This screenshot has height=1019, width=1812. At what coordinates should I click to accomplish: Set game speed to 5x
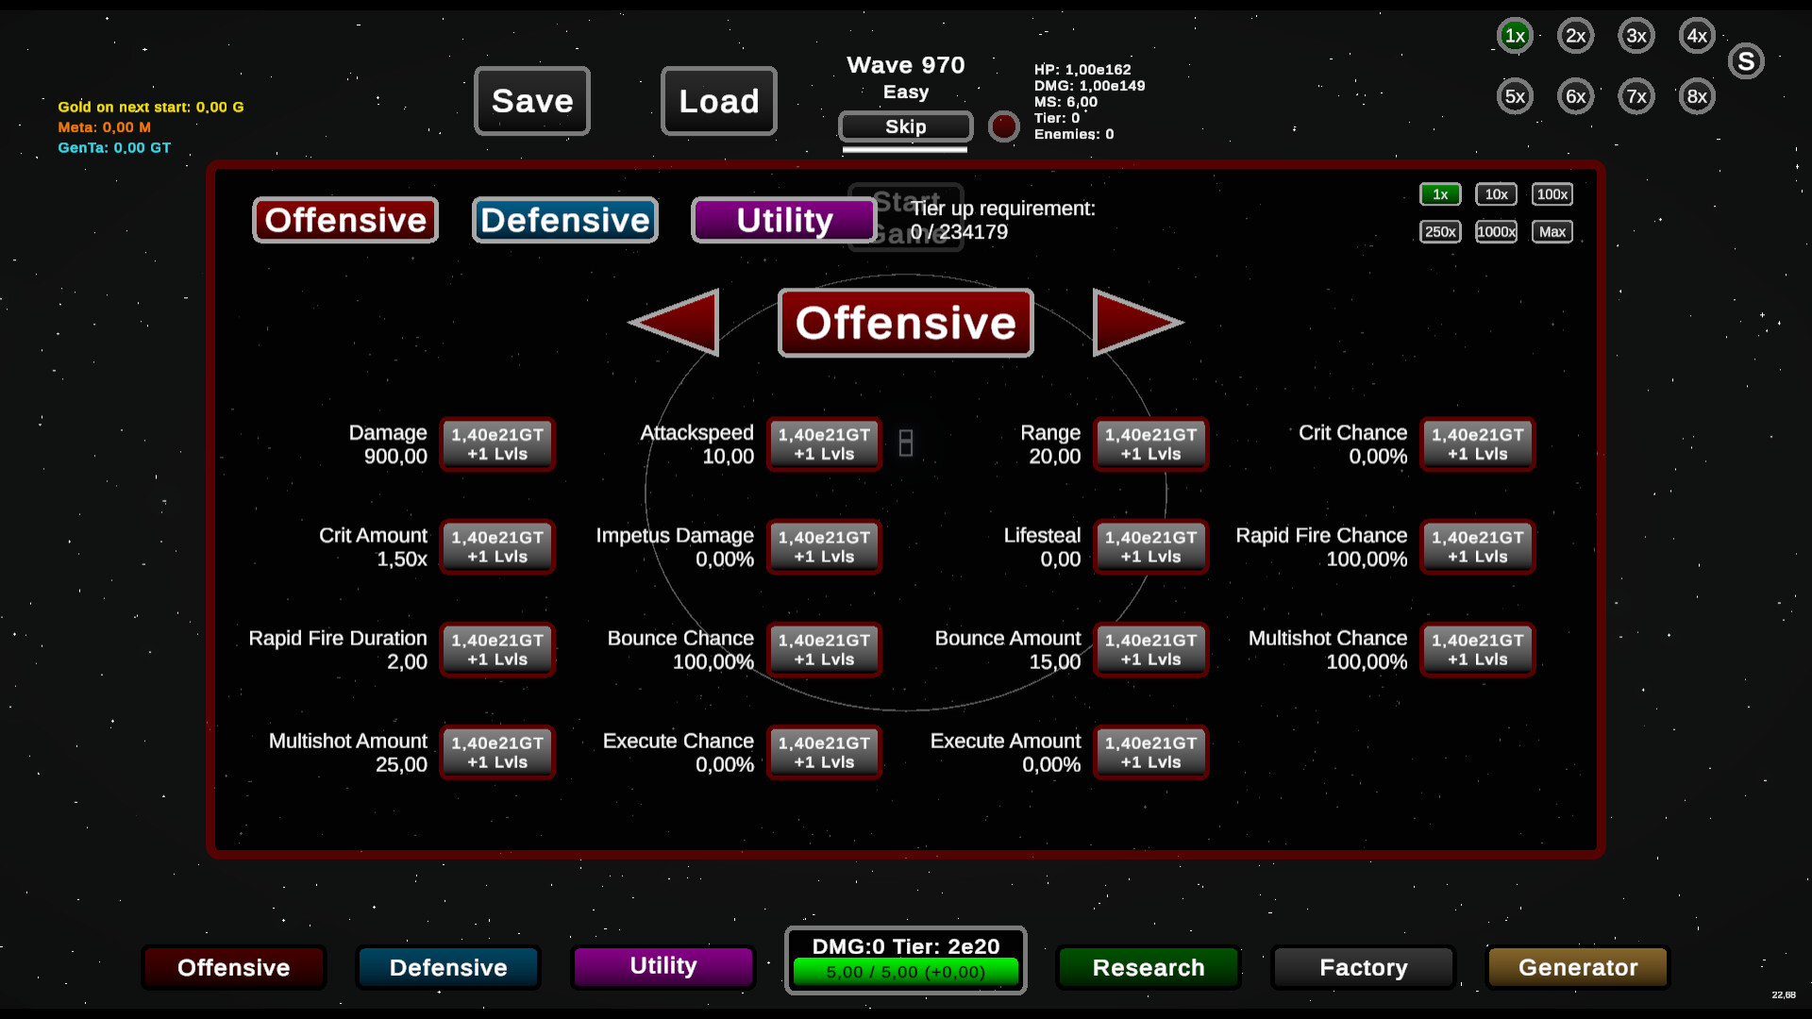tap(1515, 96)
